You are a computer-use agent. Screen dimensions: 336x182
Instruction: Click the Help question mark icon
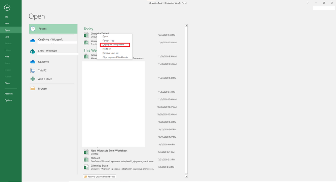pos(308,3)
